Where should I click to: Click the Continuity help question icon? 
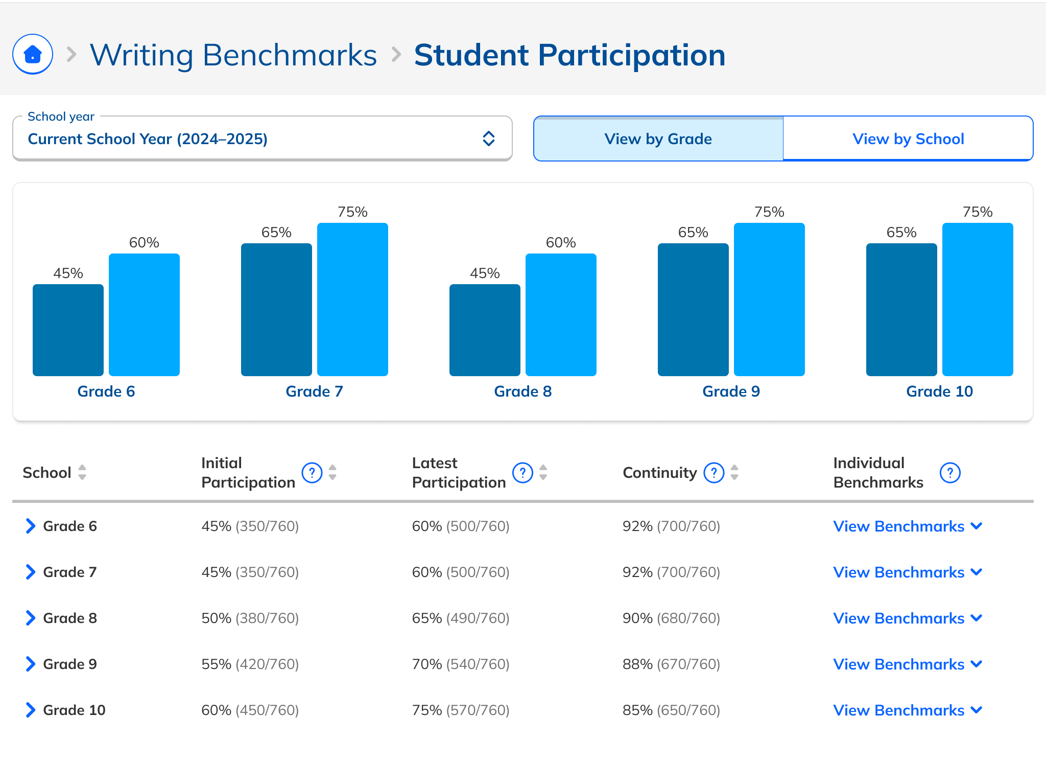tap(714, 473)
